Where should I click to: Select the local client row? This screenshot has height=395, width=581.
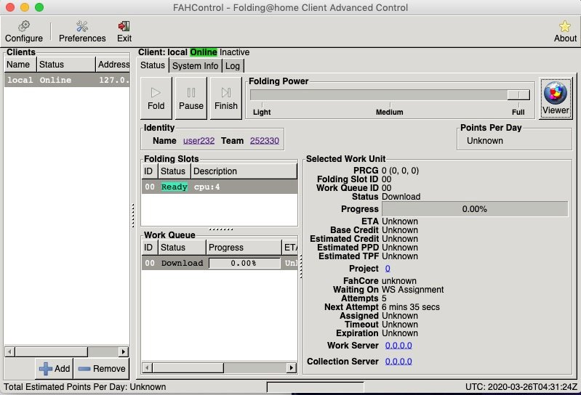pyautogui.click(x=67, y=80)
